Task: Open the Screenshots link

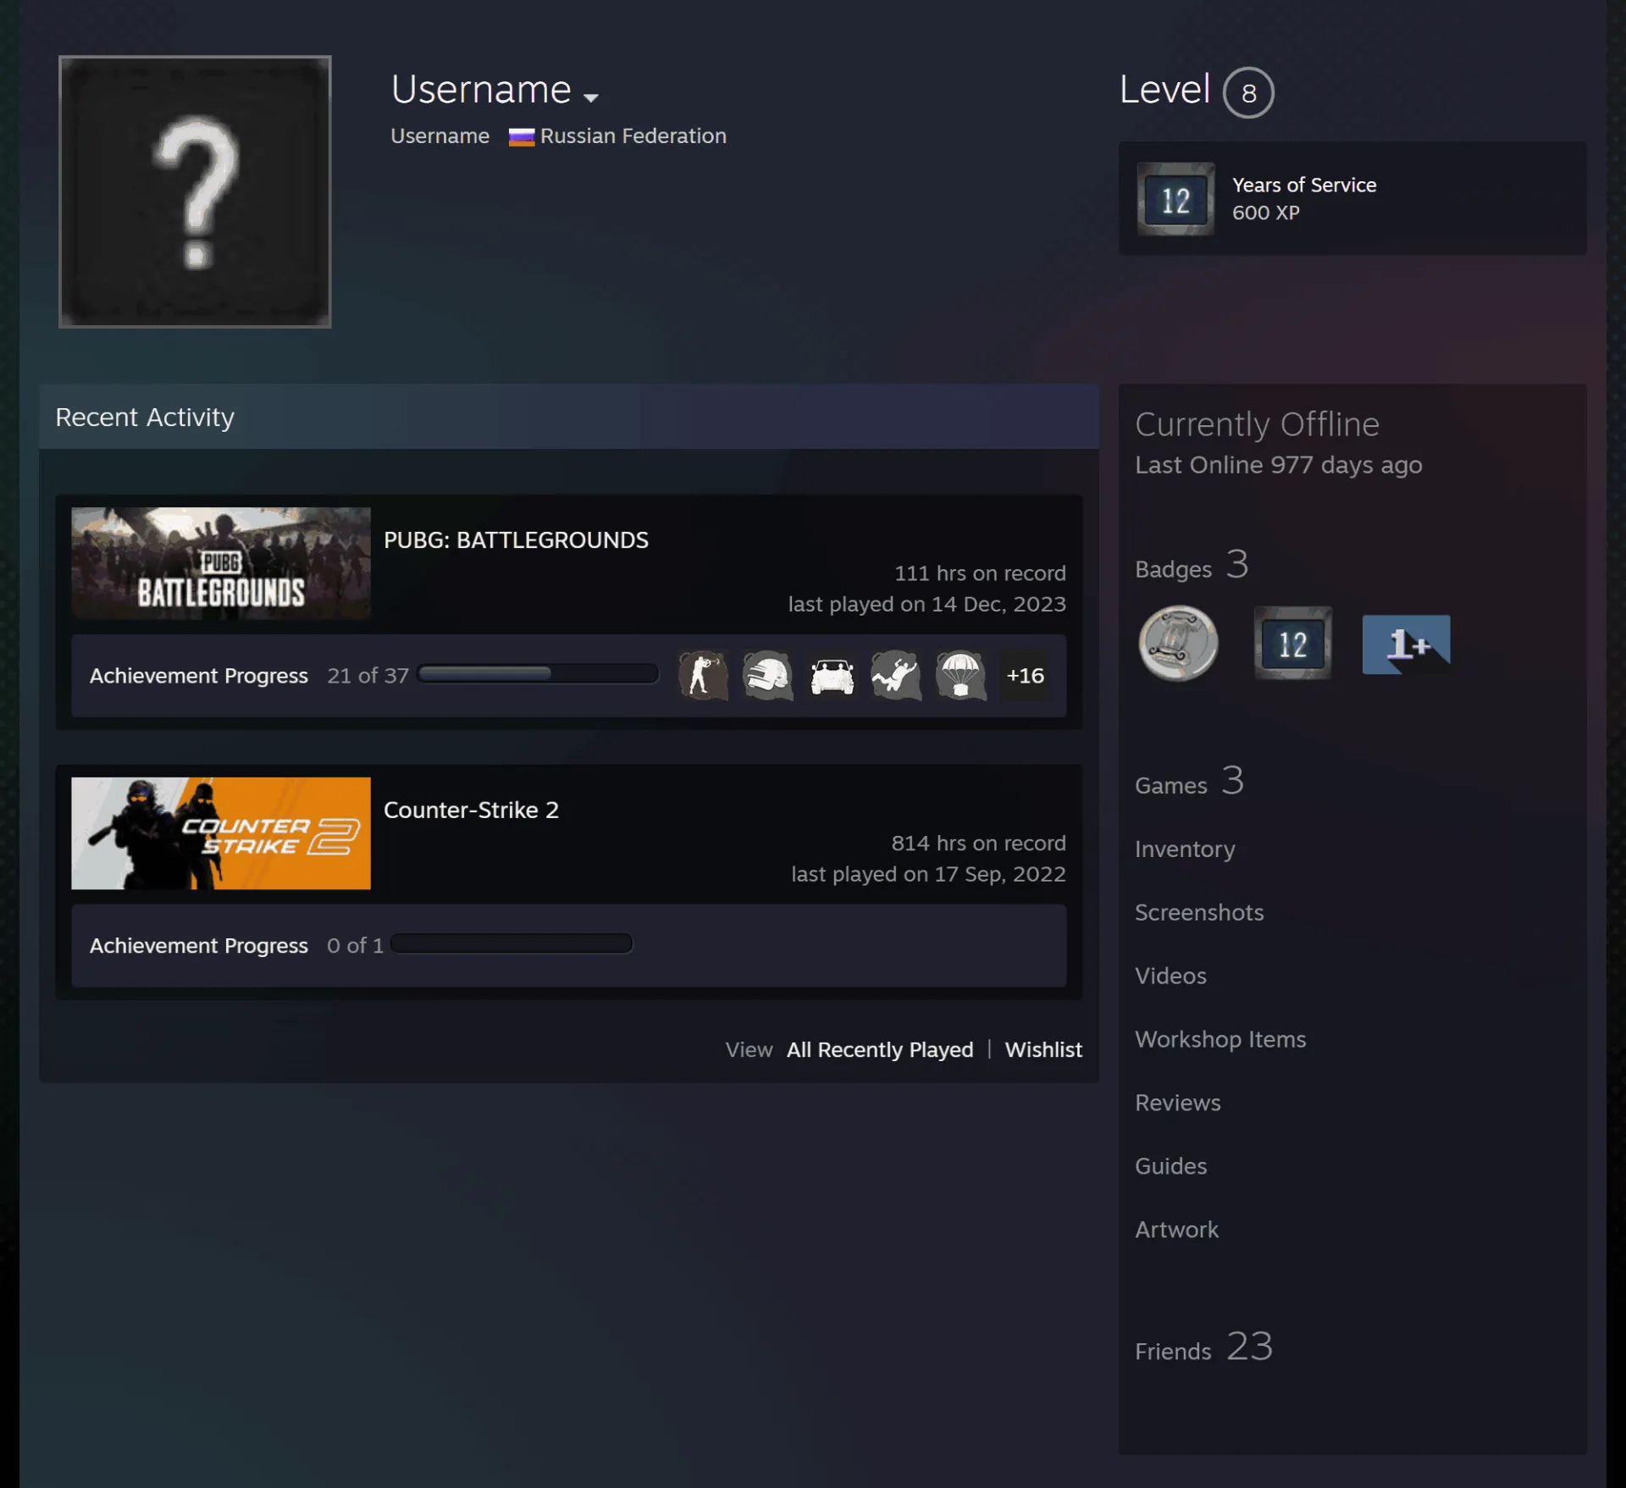Action: pyautogui.click(x=1199, y=912)
